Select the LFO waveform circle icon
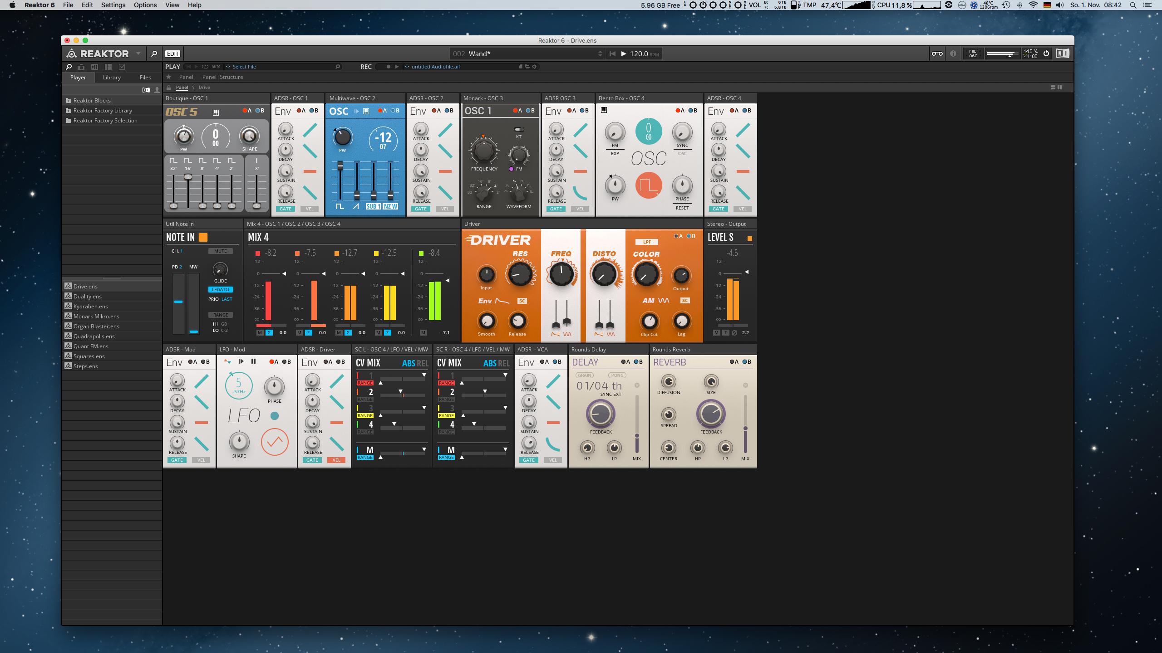 pyautogui.click(x=275, y=442)
